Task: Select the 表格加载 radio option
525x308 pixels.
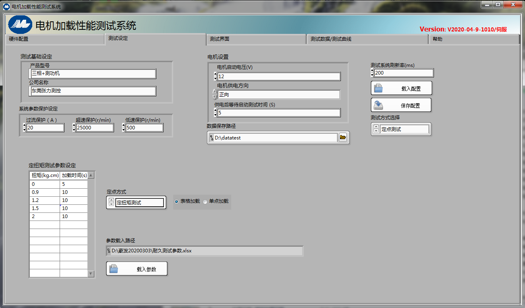Action: pos(176,201)
